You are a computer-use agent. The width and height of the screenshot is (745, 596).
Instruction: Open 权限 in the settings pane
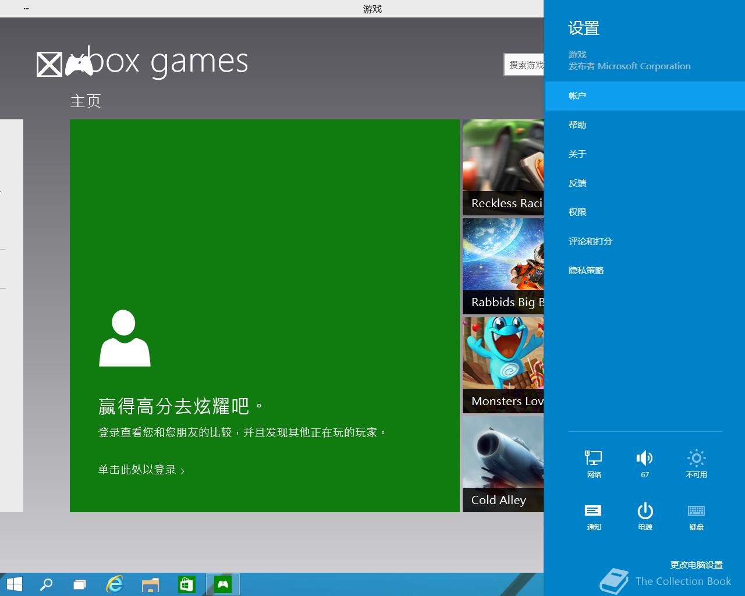coord(645,212)
